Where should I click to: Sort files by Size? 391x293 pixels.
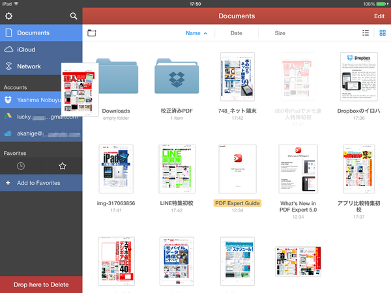pos(280,33)
